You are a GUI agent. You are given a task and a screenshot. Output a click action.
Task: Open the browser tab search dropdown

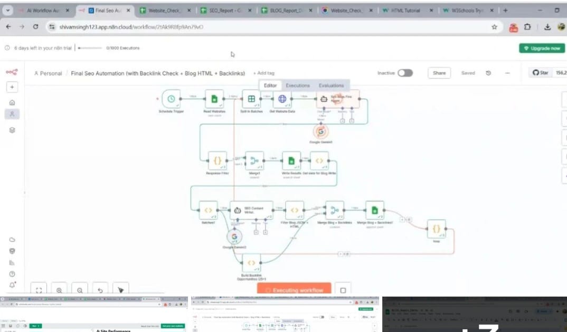[x=7, y=11]
